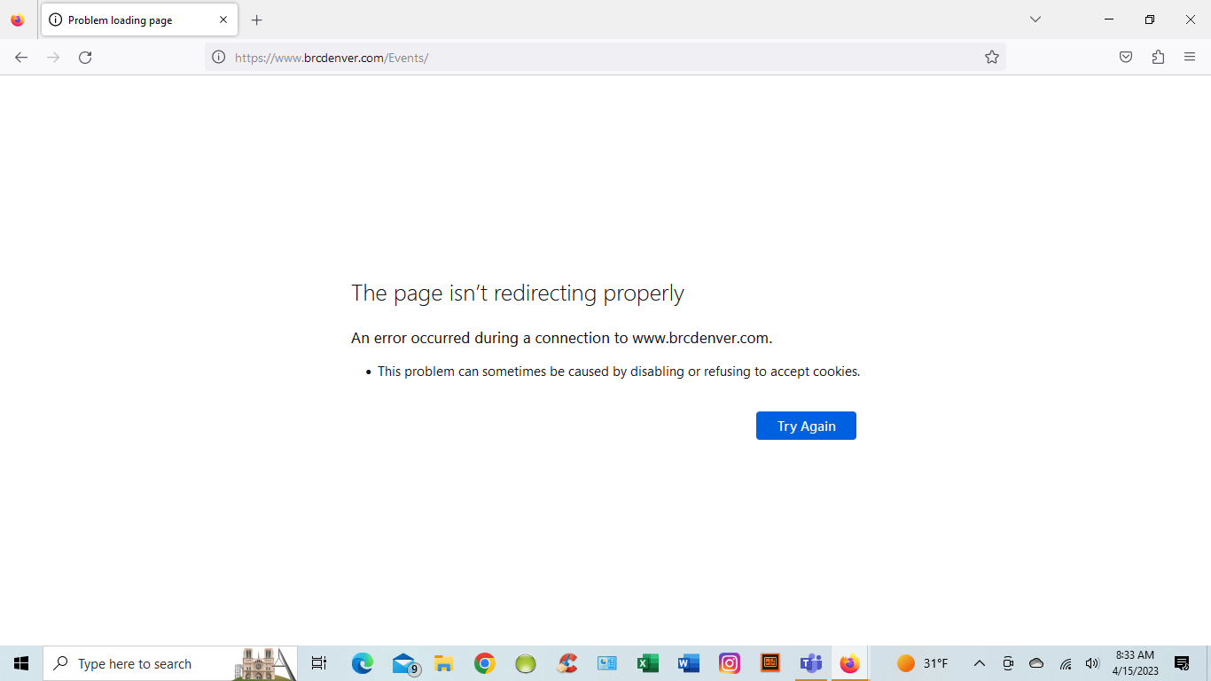1211x681 pixels.
Task: Open the green sphere app on the taskbar
Action: click(x=526, y=663)
